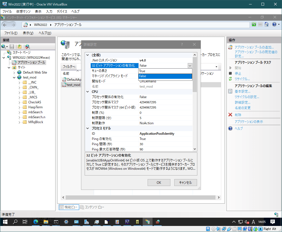Open File Explorer from taskbar
Screen dimensions: 282x232
(46, 222)
